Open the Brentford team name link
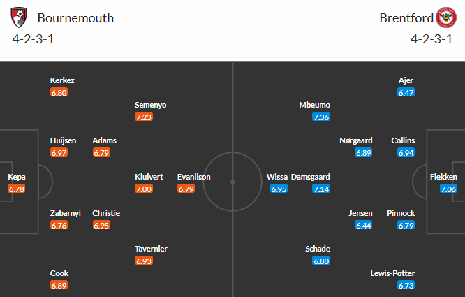The image size is (465, 297). coord(404,17)
